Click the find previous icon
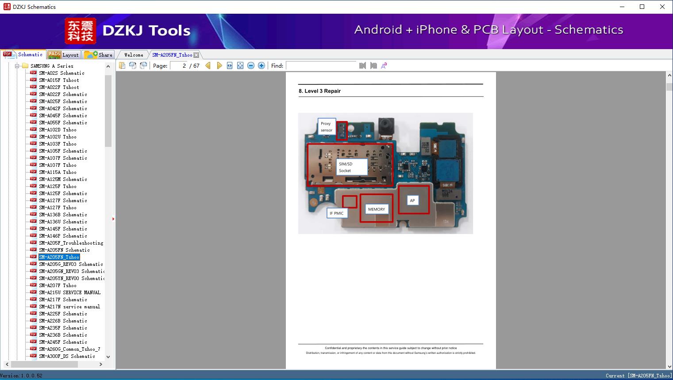The width and height of the screenshot is (673, 380). point(362,65)
